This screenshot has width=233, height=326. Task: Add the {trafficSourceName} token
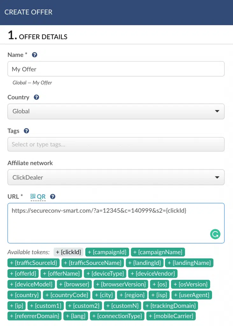pos(93,263)
